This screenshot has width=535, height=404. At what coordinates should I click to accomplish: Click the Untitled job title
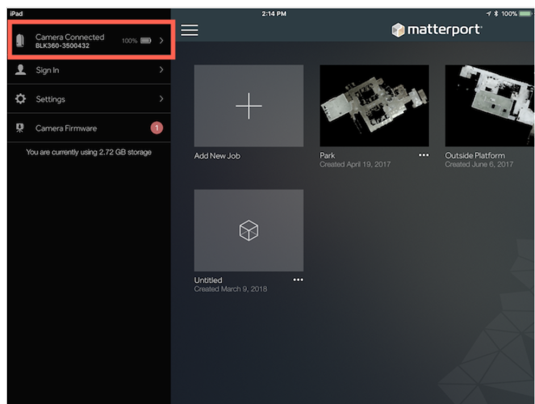click(x=208, y=280)
